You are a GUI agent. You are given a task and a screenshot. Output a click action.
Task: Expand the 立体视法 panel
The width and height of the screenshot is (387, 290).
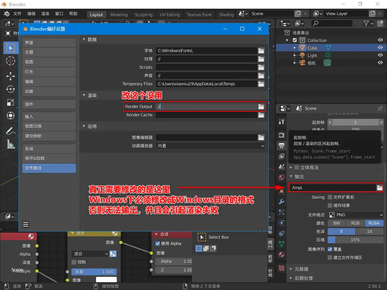[x=291, y=167]
